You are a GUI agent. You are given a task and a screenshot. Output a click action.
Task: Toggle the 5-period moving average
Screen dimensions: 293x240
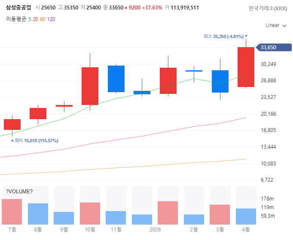pyautogui.click(x=30, y=19)
